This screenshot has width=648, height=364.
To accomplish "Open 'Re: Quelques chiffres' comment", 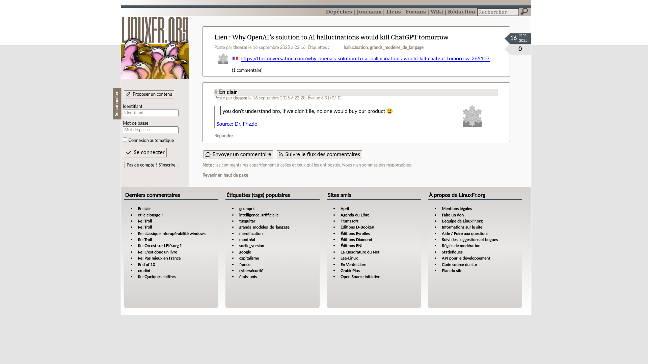I will coord(157,277).
